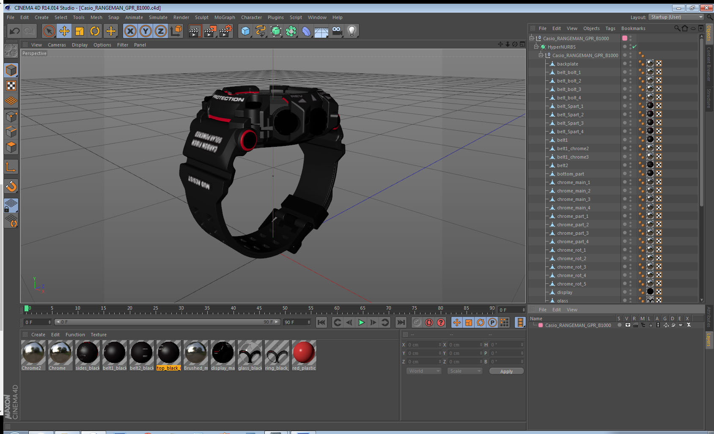
Task: Toggle X axis lock
Action: (130, 31)
